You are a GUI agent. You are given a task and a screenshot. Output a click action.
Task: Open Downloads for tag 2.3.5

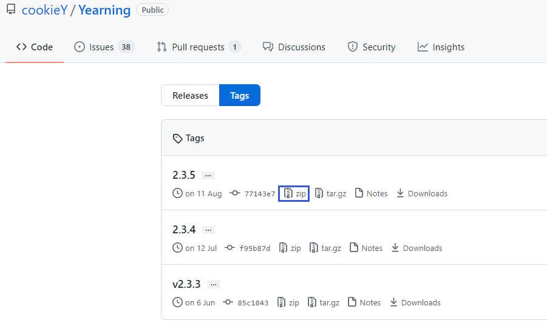422,193
